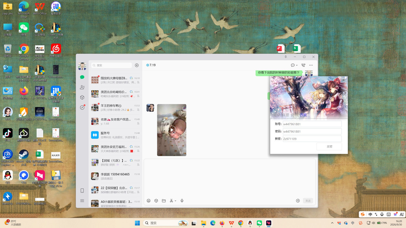Click my profile avatar in WeChat sidebar
Viewport: 406px width, 228px height.
[82, 66]
